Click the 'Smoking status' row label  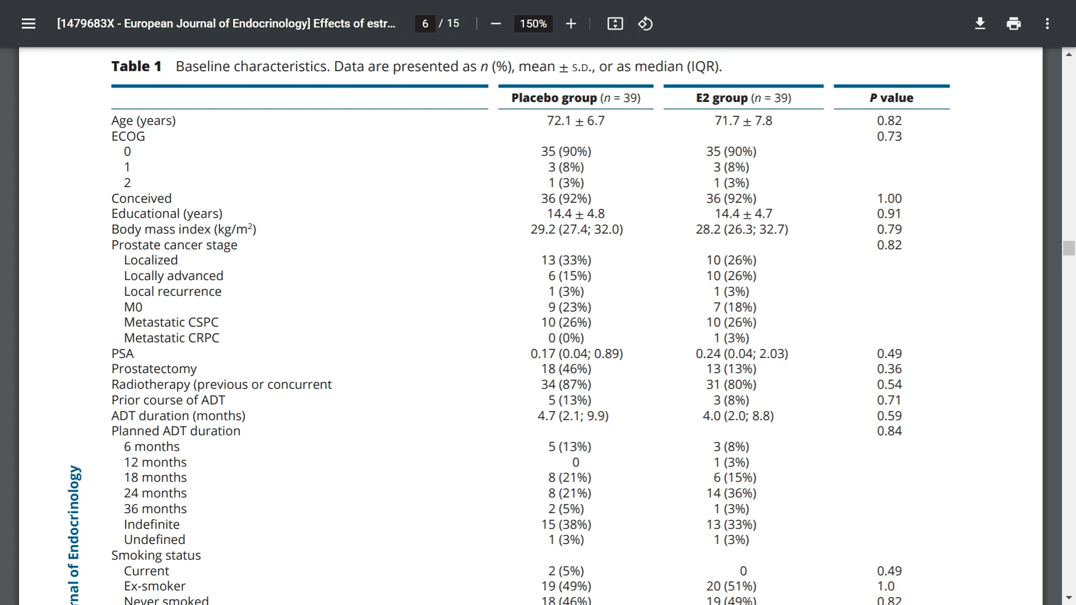(156, 555)
